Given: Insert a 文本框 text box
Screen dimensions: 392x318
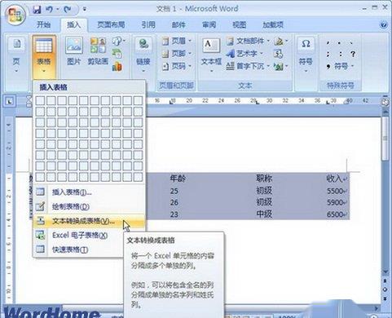Looking at the screenshot, I should pos(211,55).
